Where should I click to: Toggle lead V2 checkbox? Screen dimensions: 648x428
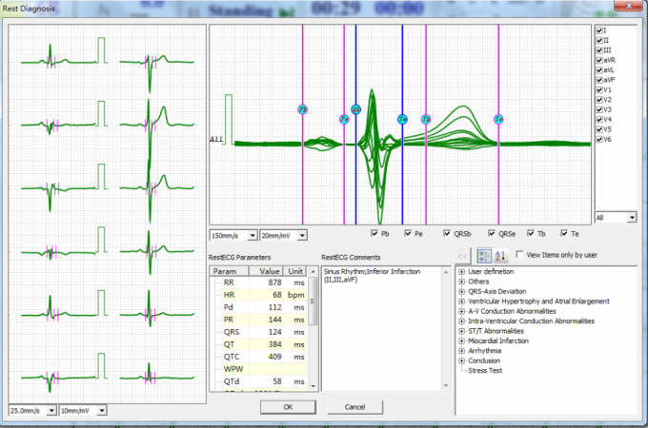pyautogui.click(x=599, y=100)
